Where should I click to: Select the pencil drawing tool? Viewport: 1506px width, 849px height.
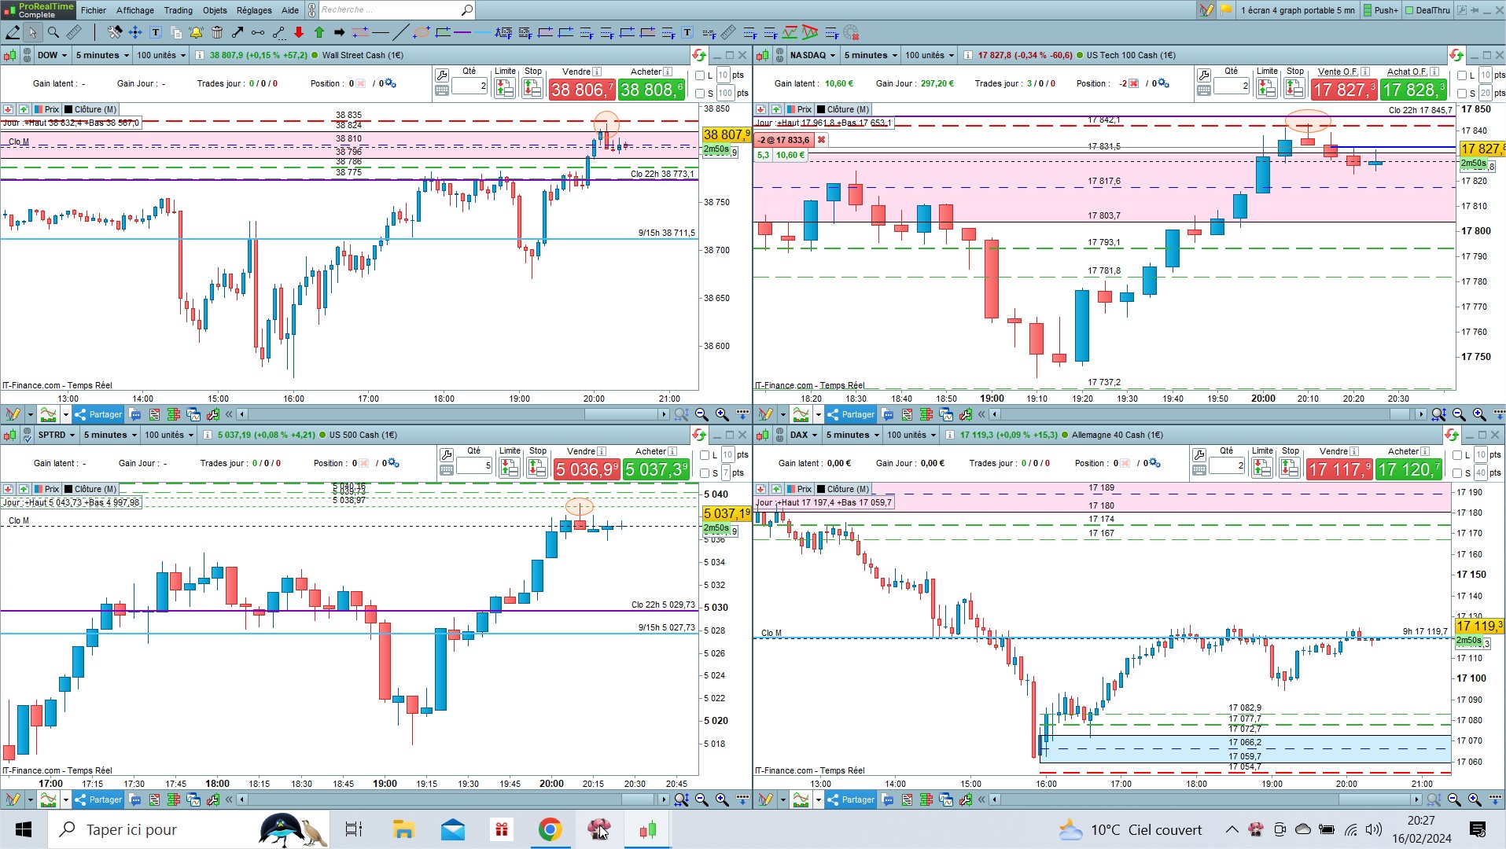click(x=13, y=32)
